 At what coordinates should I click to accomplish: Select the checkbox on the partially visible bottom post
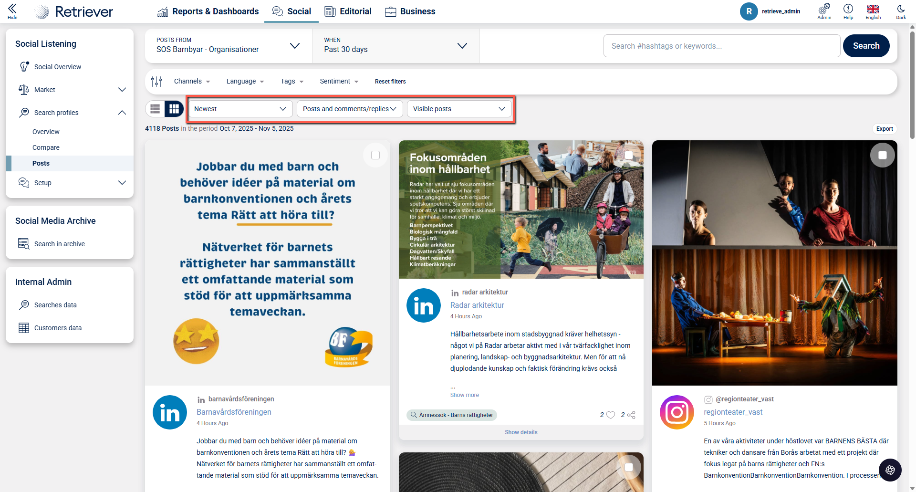pyautogui.click(x=629, y=467)
